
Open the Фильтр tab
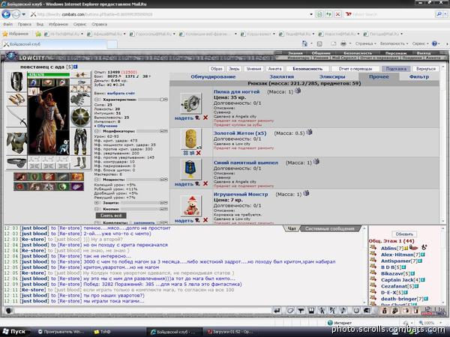click(419, 77)
